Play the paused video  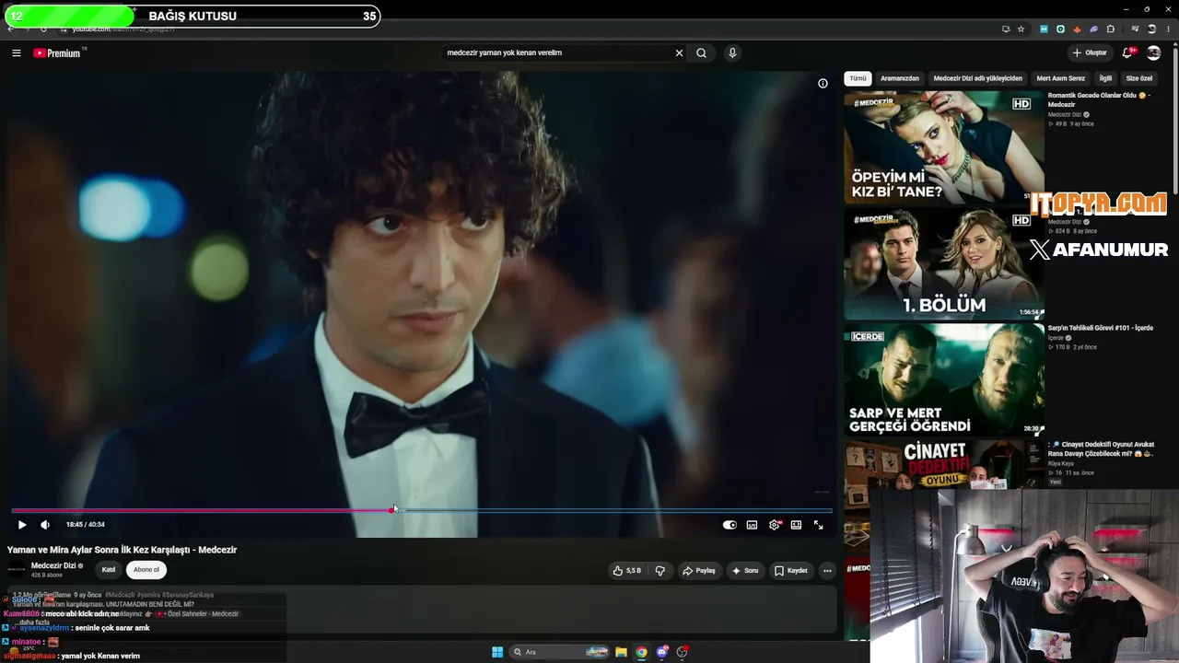(22, 525)
